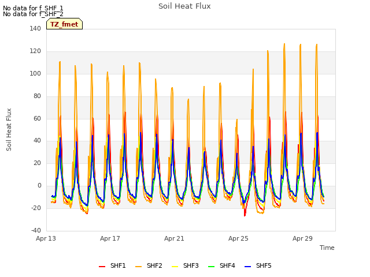Click the Soil Heat Flux chart title
Screen dimensions: 370x277
point(184,6)
